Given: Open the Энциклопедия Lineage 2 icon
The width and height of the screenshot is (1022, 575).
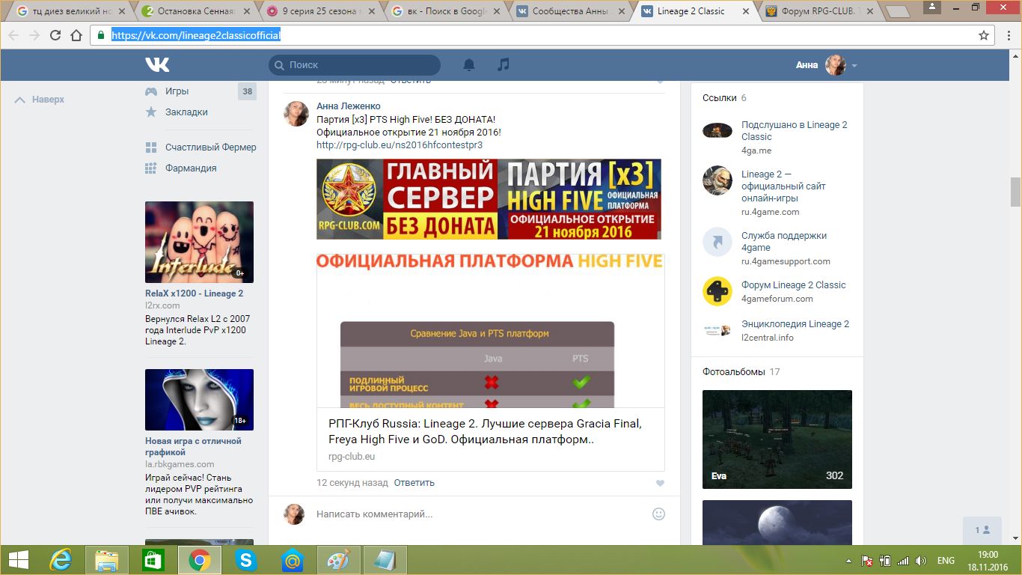Looking at the screenshot, I should [x=717, y=330].
